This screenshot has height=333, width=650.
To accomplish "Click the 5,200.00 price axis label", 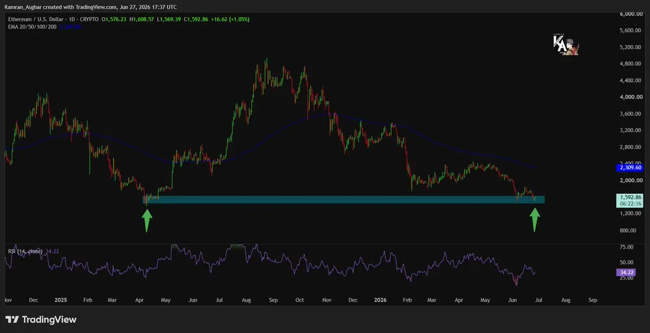I will pyautogui.click(x=631, y=48).
